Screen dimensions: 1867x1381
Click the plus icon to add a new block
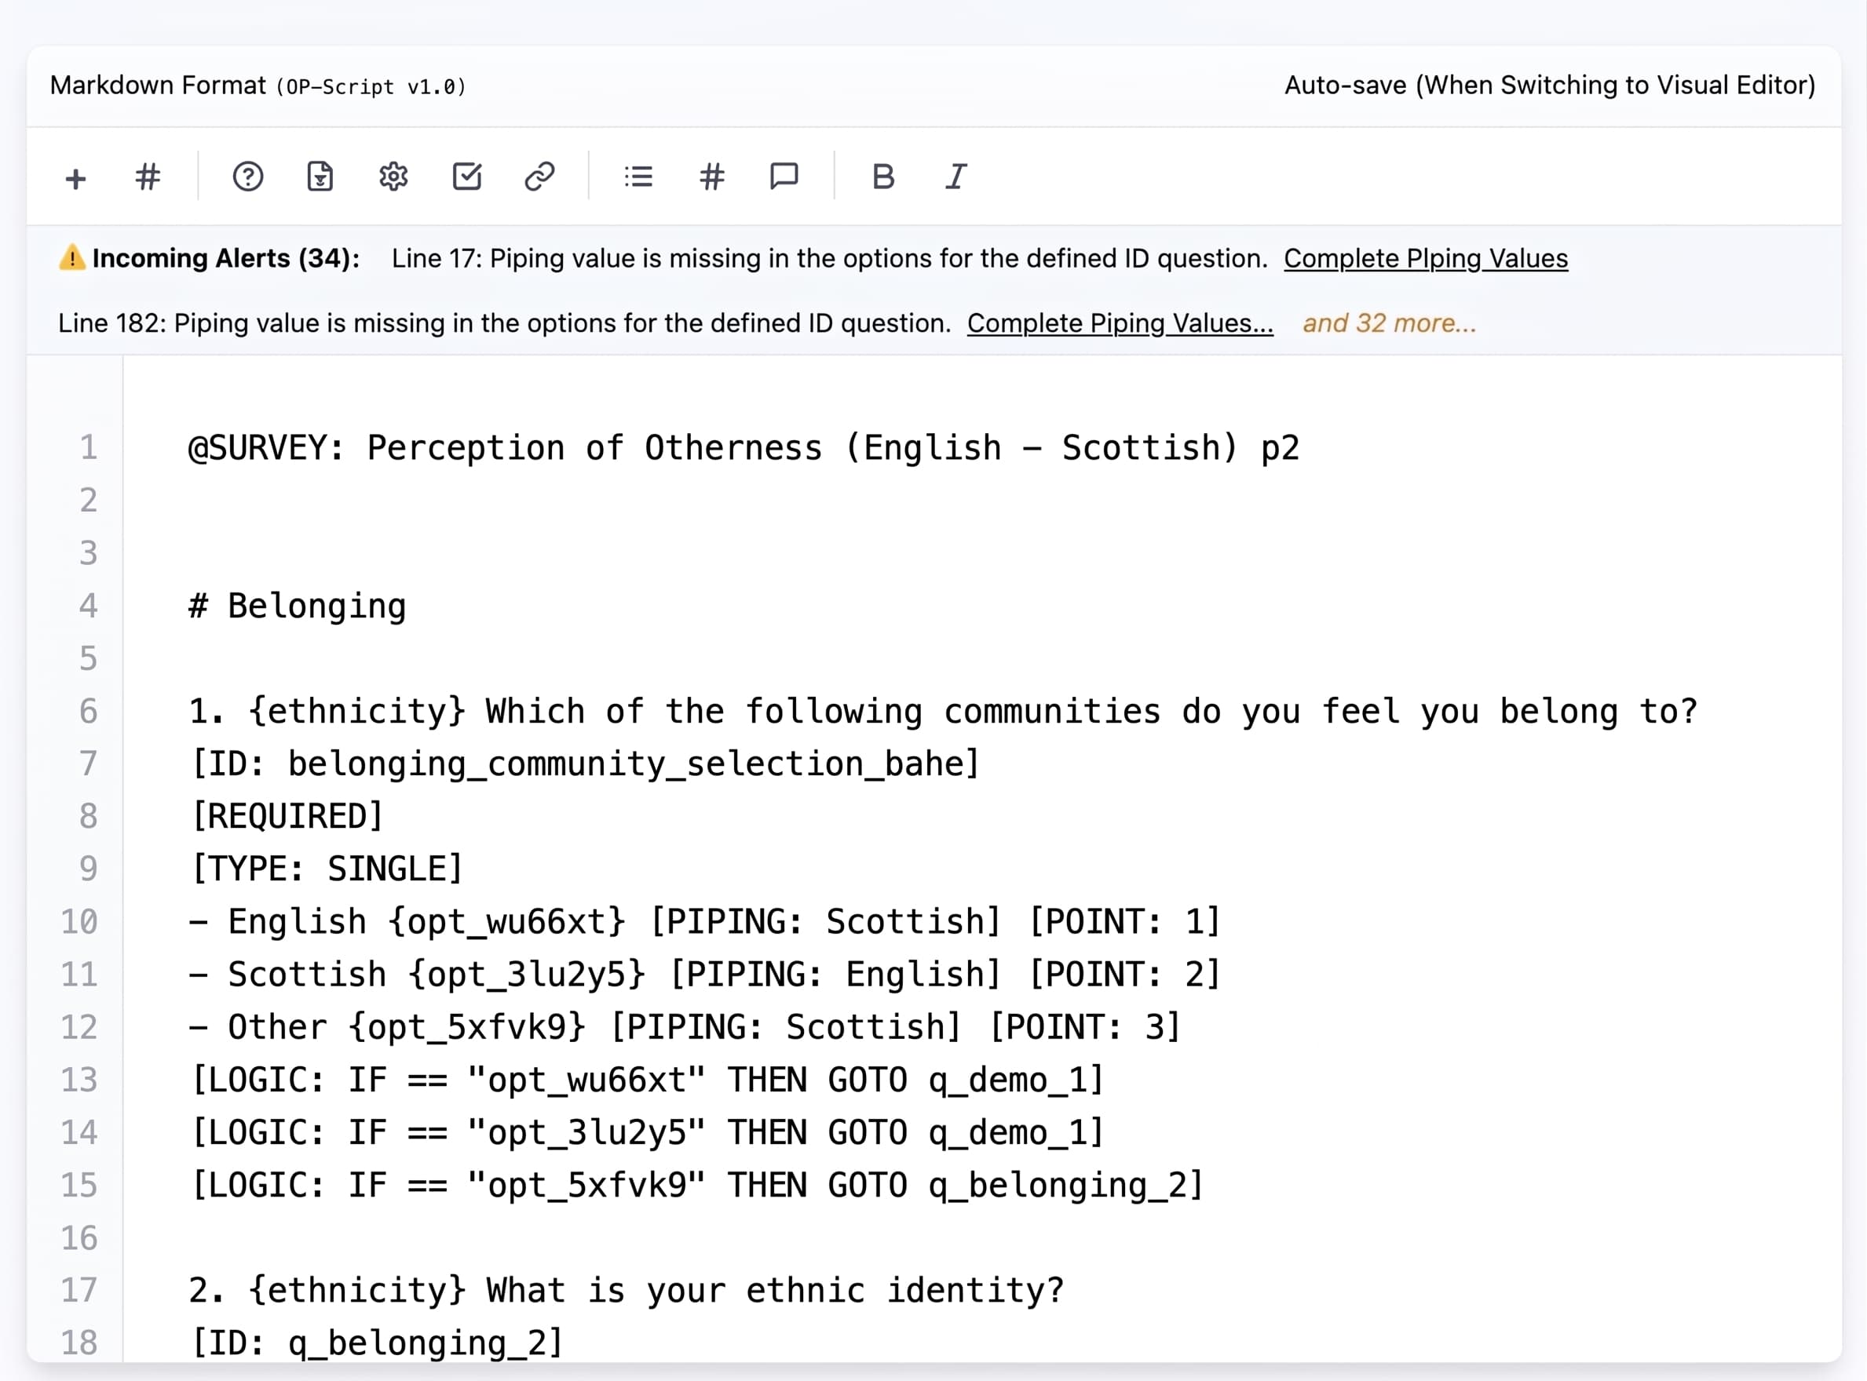point(75,177)
